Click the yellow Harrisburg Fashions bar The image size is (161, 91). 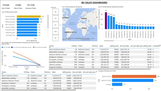[x=29, y=16]
